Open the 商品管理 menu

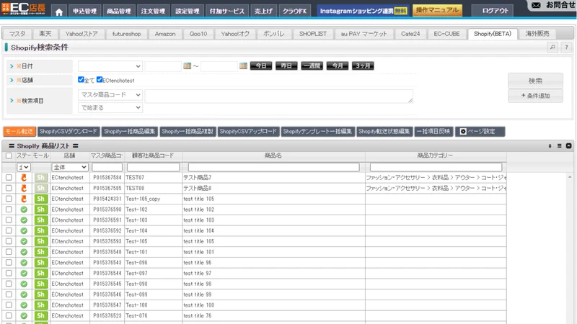tap(118, 12)
